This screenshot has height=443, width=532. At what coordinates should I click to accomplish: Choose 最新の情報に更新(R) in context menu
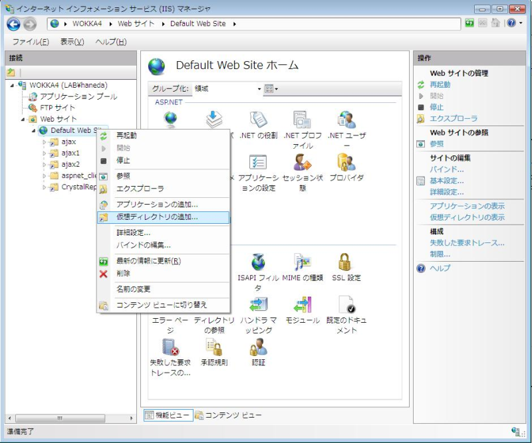click(x=163, y=261)
